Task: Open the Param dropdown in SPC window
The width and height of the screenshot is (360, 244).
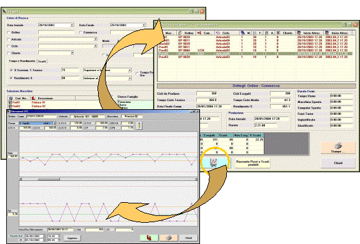Action: [54, 124]
